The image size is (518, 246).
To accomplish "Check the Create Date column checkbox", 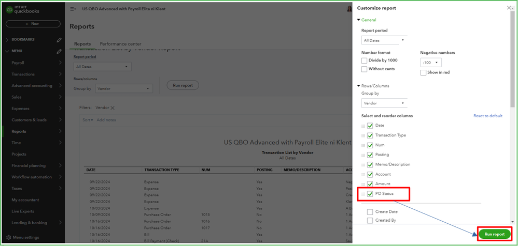I will 370,212.
